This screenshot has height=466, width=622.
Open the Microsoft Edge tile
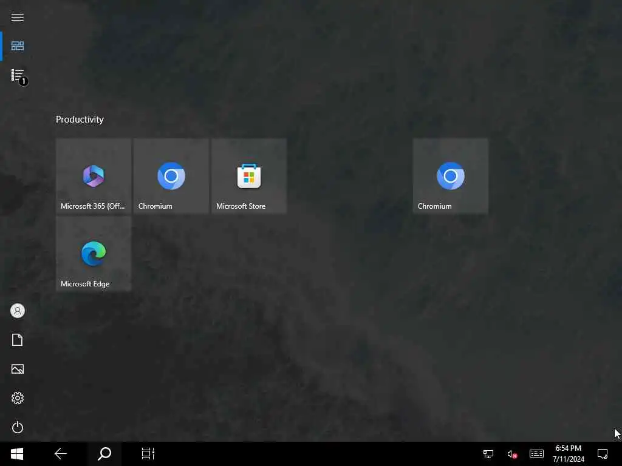[x=94, y=254]
